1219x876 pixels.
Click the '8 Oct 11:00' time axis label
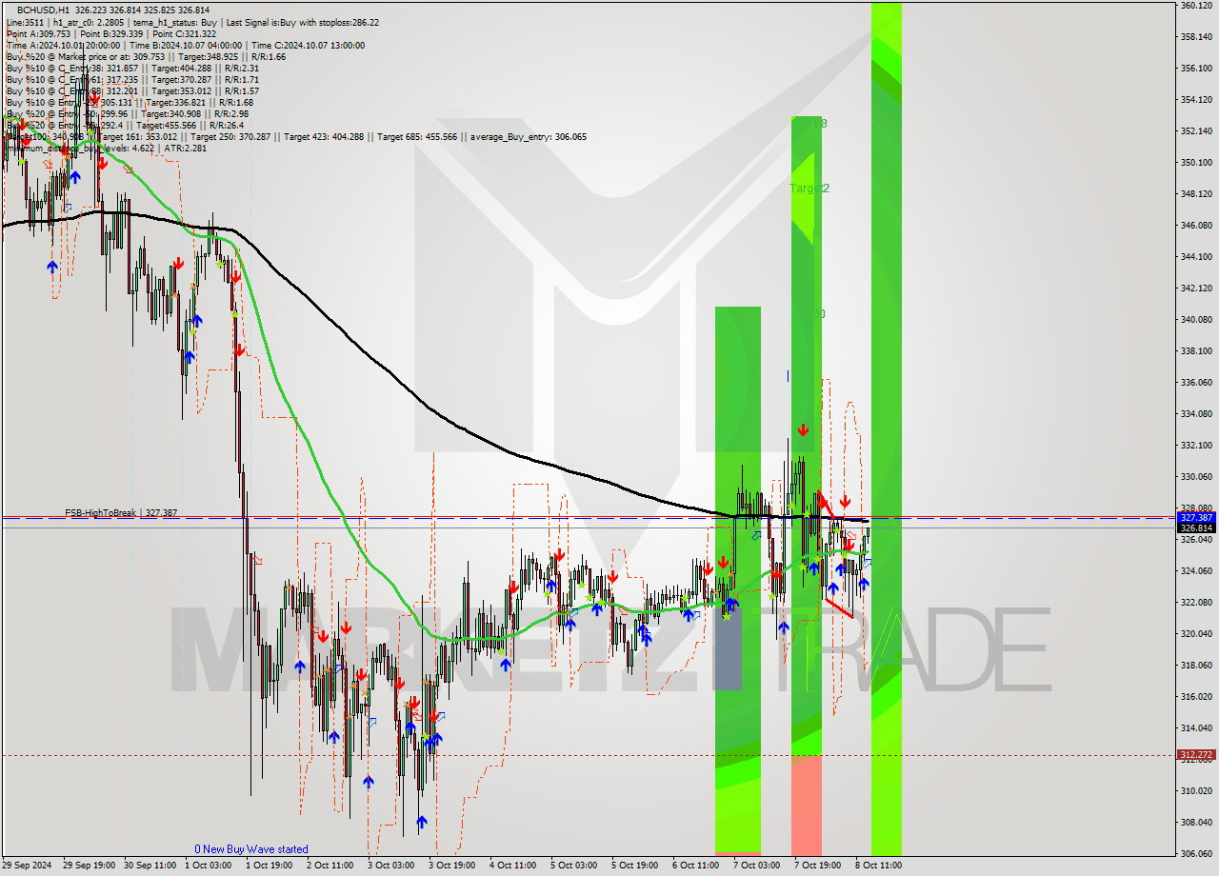878,866
